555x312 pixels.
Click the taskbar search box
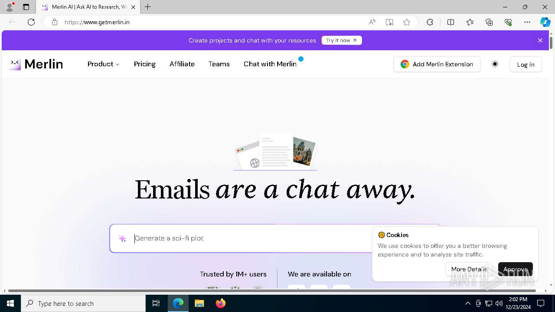pos(83,303)
